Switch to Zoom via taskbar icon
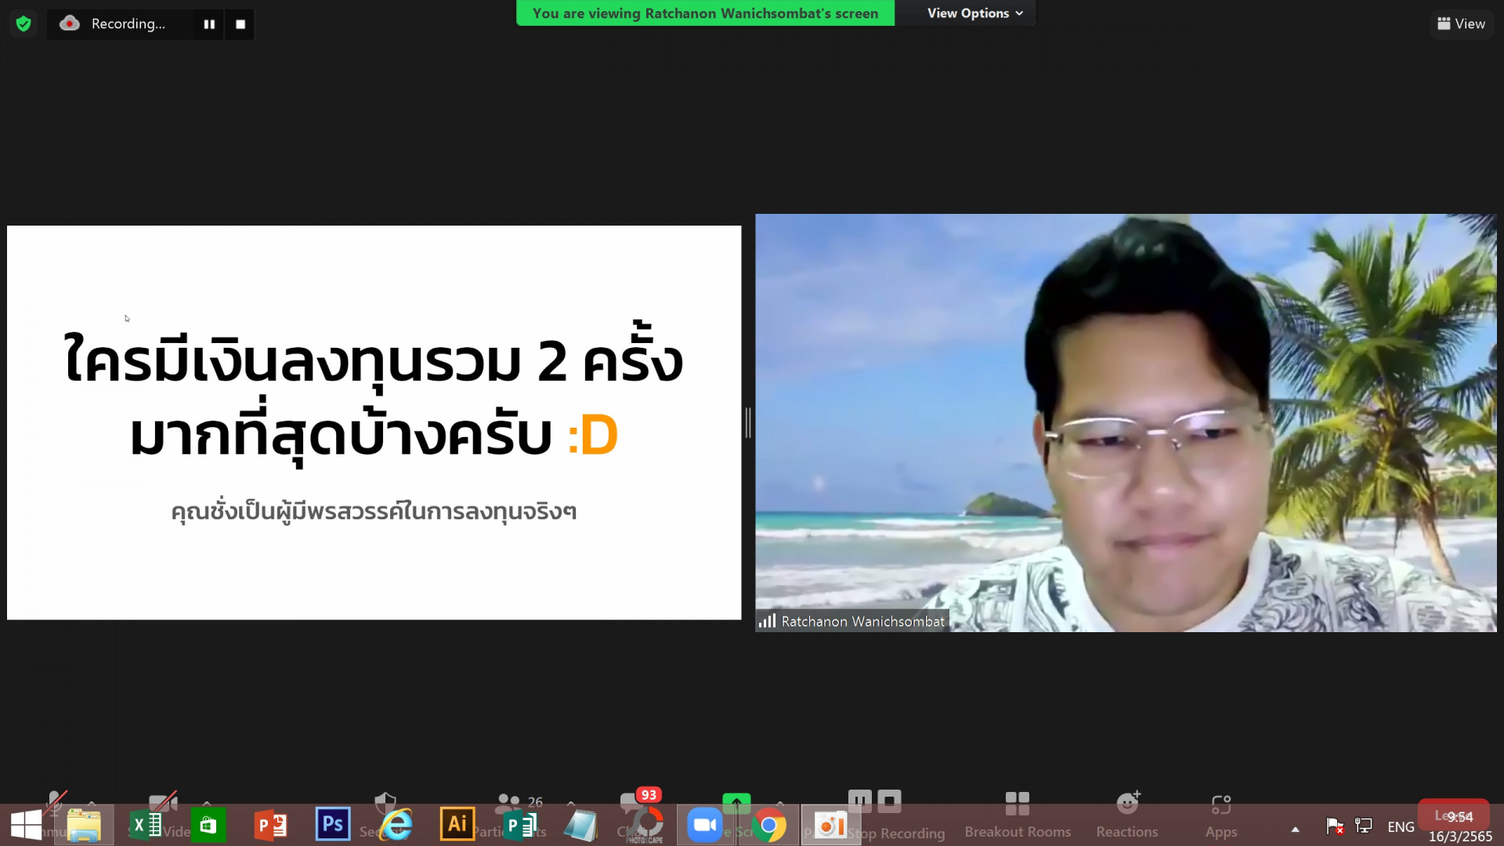 tap(705, 826)
